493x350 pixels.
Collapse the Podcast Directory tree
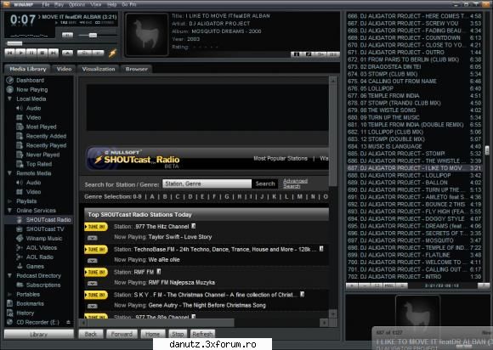[x=9, y=275]
